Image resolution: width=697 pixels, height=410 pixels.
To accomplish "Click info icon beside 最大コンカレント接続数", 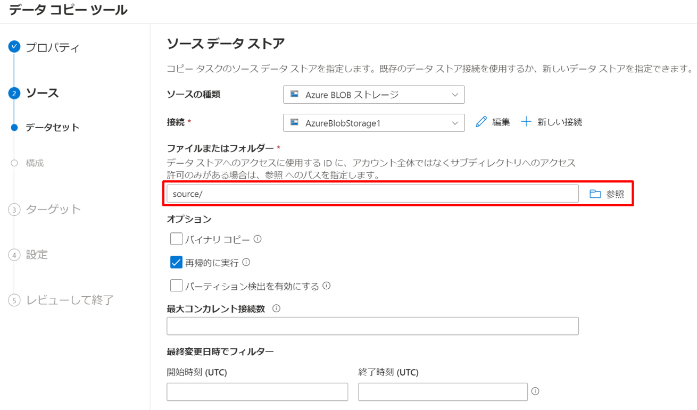I will 276,308.
